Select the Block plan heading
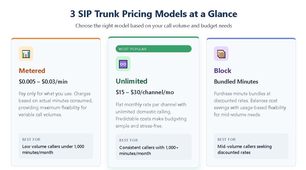 [222, 71]
